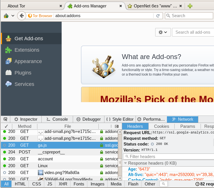Screen dimensions: 214x188
Task: Select the Network panel tab
Action: click(183, 119)
